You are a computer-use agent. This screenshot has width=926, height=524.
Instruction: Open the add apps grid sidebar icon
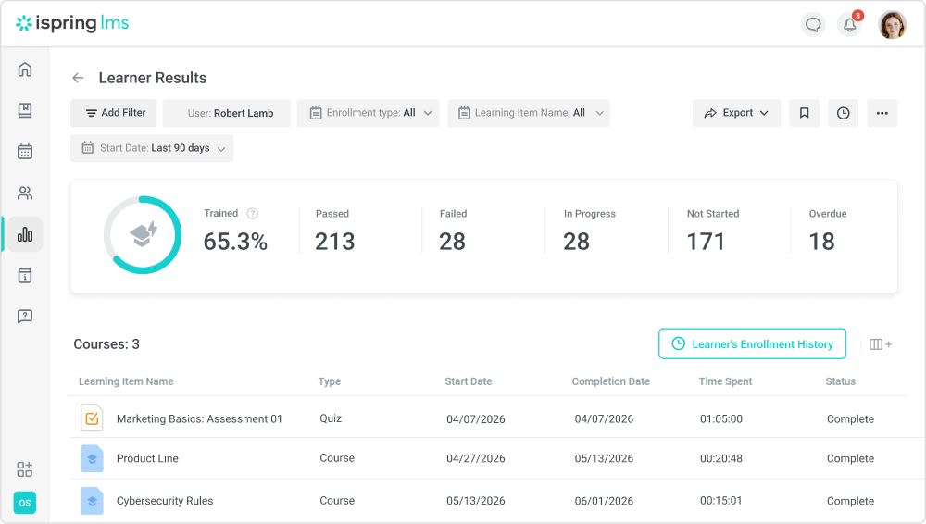pos(25,469)
